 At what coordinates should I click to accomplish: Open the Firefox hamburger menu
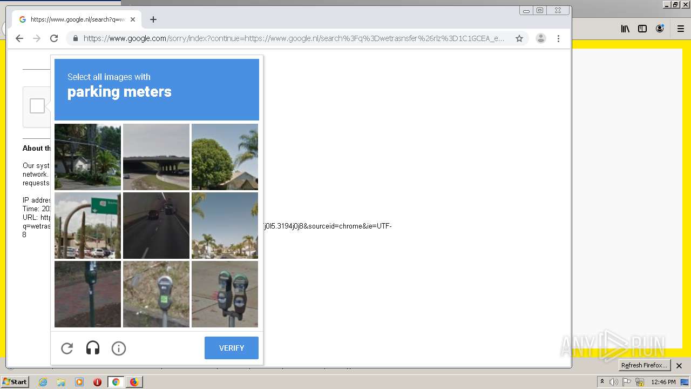click(x=681, y=29)
